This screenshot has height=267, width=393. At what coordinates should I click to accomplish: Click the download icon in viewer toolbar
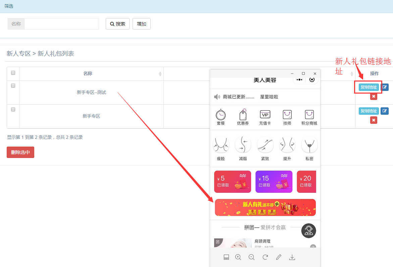point(292,257)
